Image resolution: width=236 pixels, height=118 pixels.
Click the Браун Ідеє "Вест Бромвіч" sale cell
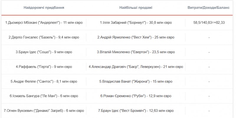pyautogui.click(x=136, y=111)
